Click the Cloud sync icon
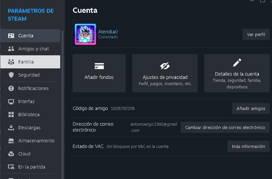This screenshot has height=179, width=272. pyautogui.click(x=11, y=154)
